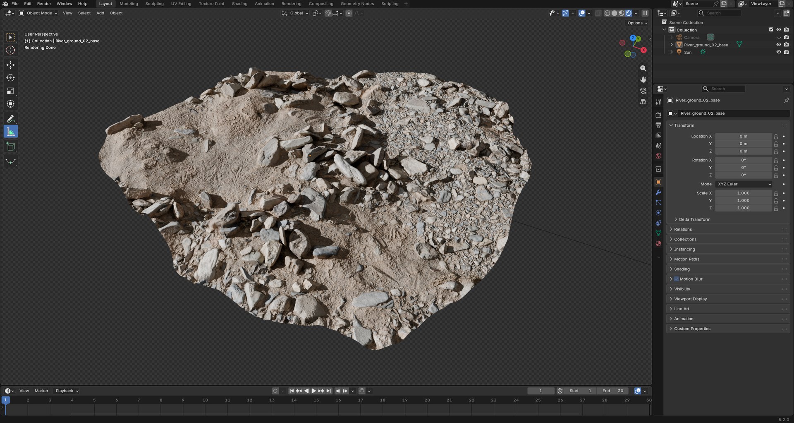Click Marker in timeline header
Image resolution: width=794 pixels, height=423 pixels.
point(41,391)
